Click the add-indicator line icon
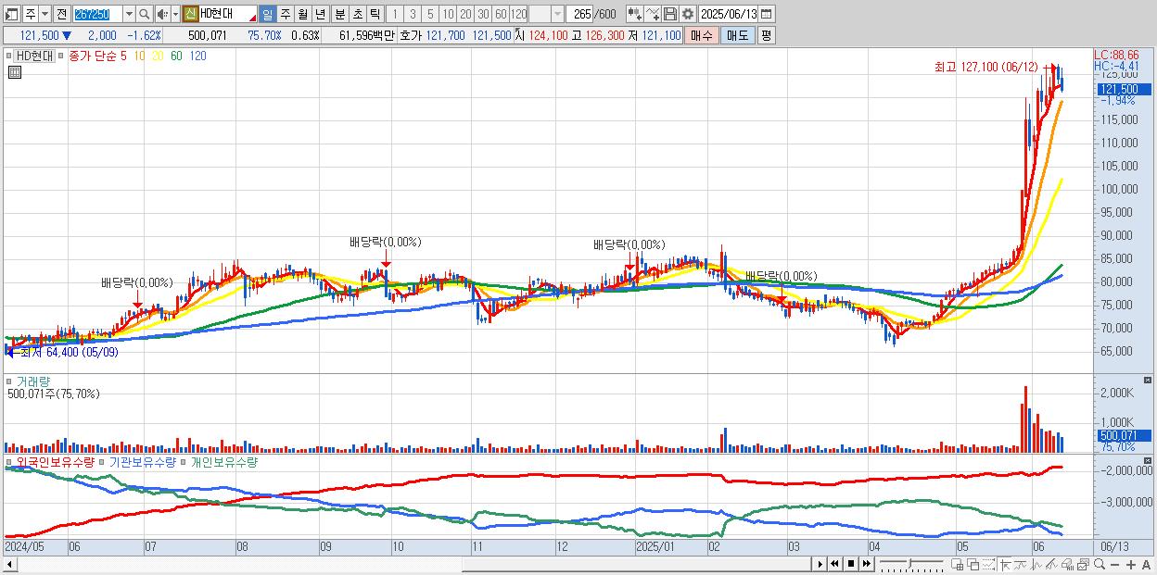The width and height of the screenshot is (1157, 575). tap(653, 14)
